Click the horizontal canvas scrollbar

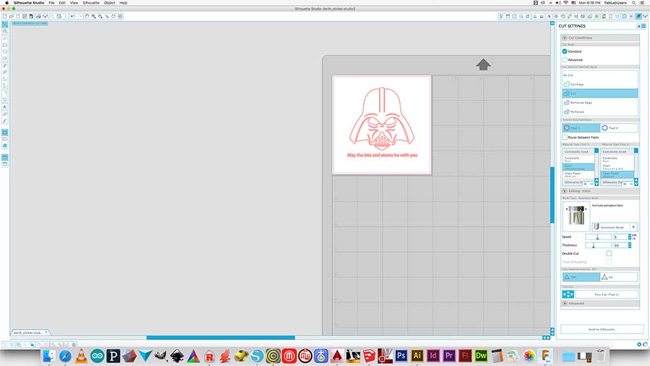[220, 337]
